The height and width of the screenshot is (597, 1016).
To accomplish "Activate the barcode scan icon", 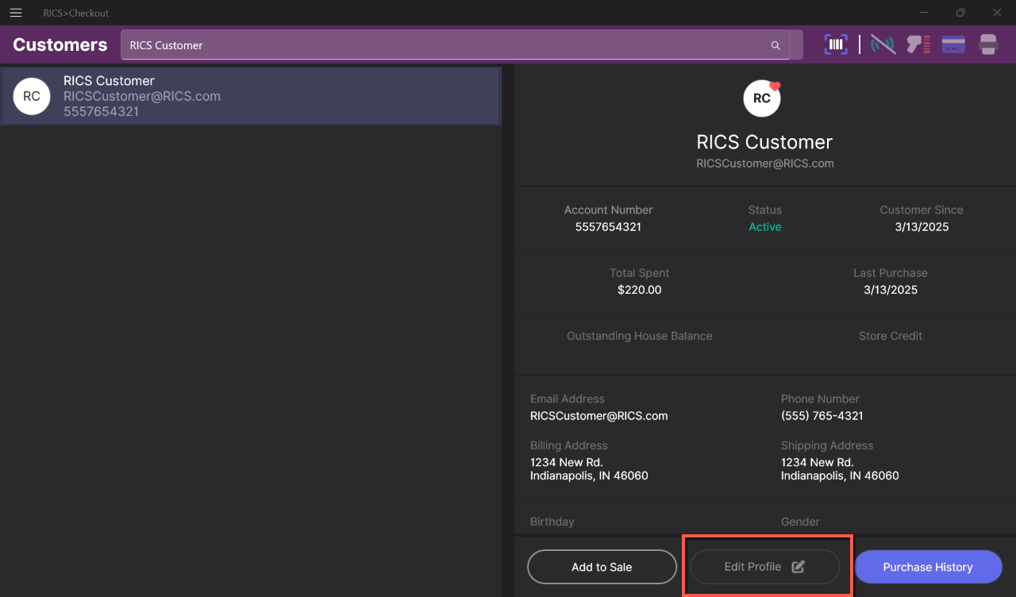I will 836,44.
